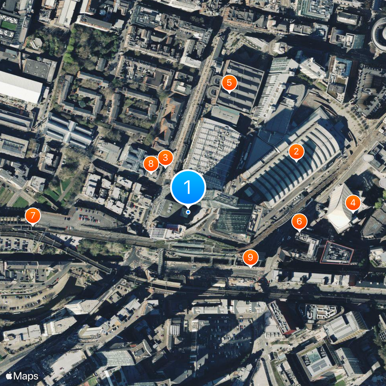Select orange pin 7 near the rail tracks
Screen dimensions: 386x386
click(33, 216)
